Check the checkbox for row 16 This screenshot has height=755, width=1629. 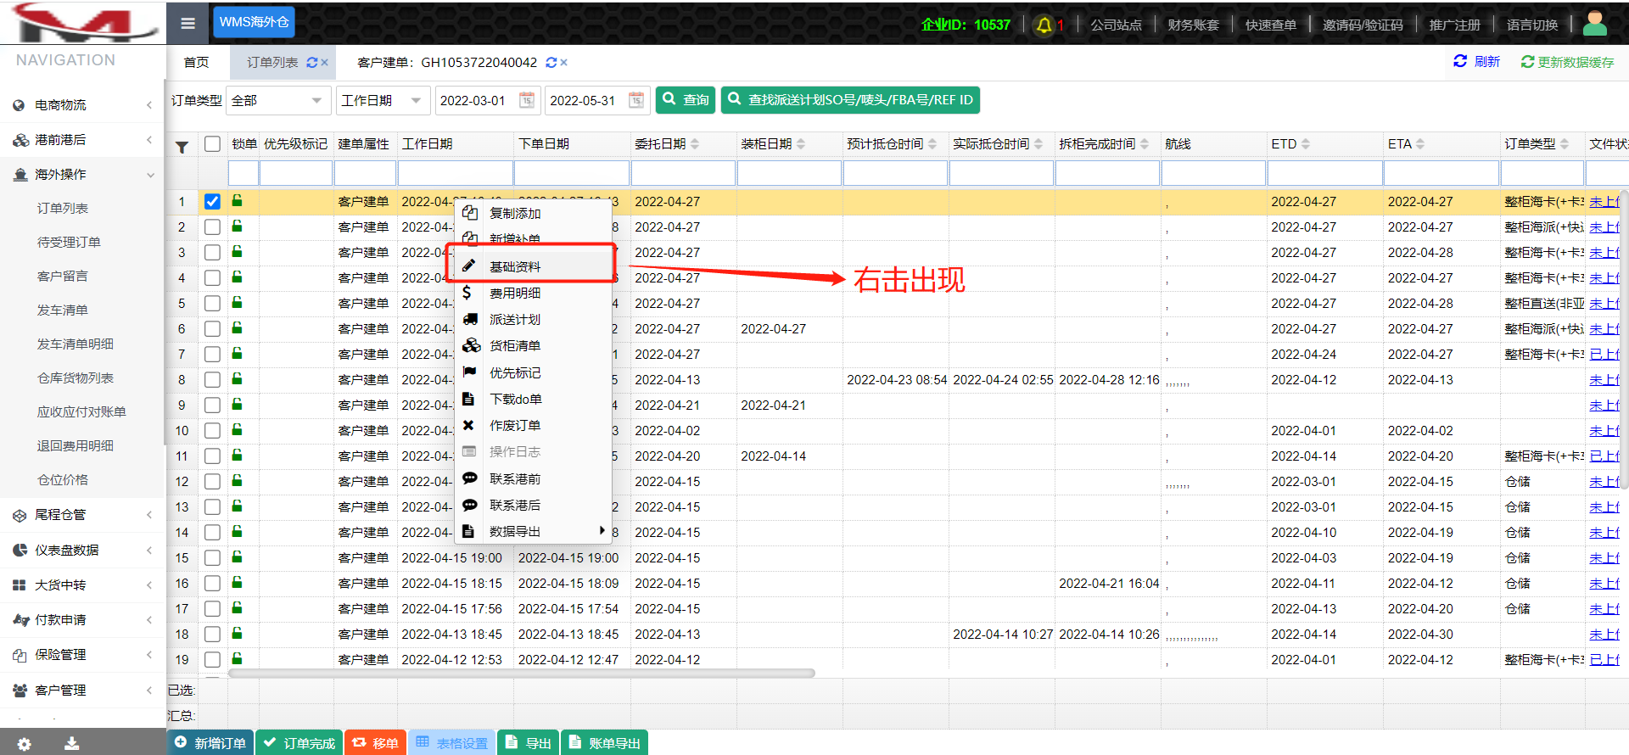coord(212,583)
